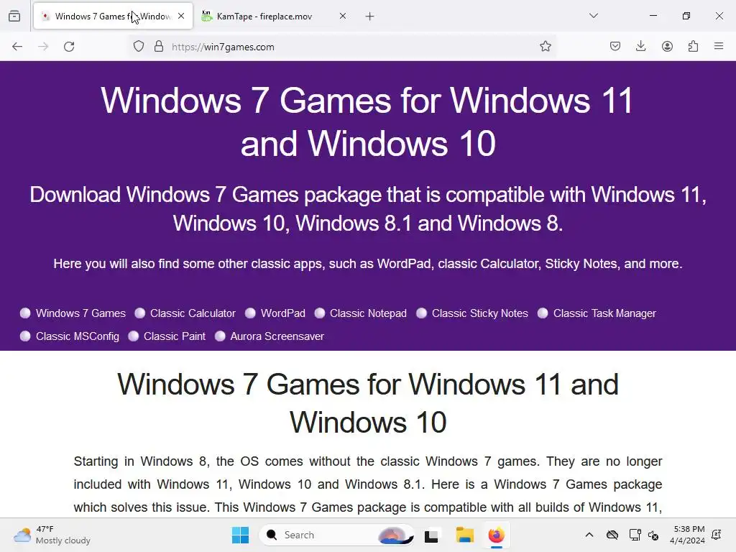Click the muted volume tray icon
Viewport: 736px width, 552px height.
tap(653, 535)
